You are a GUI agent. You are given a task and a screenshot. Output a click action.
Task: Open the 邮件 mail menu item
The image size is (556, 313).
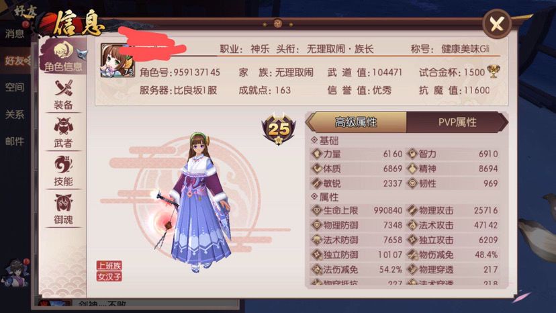point(15,141)
